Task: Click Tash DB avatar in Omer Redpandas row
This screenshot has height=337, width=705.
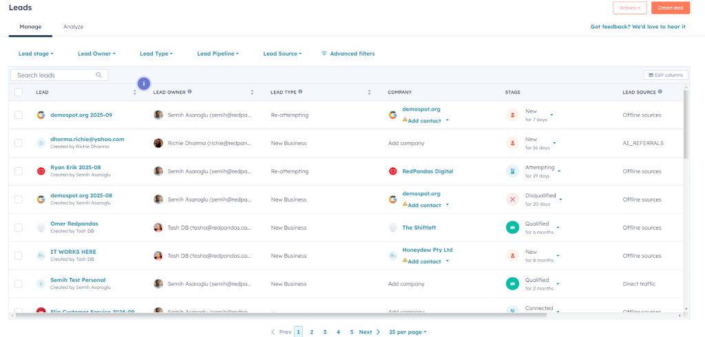Action: (158, 228)
